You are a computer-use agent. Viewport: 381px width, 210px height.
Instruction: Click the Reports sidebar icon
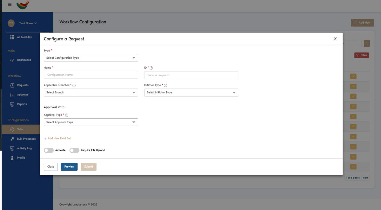click(x=12, y=104)
